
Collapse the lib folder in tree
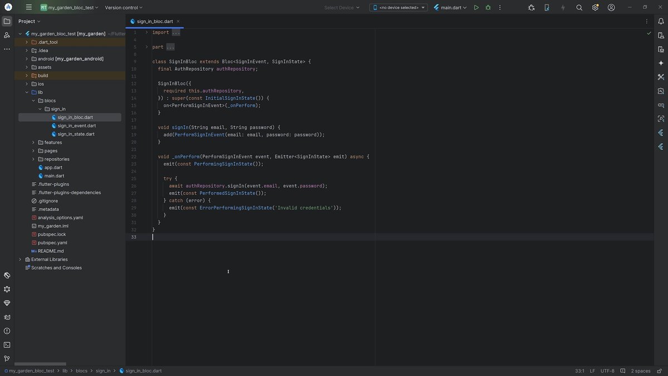[x=26, y=92]
